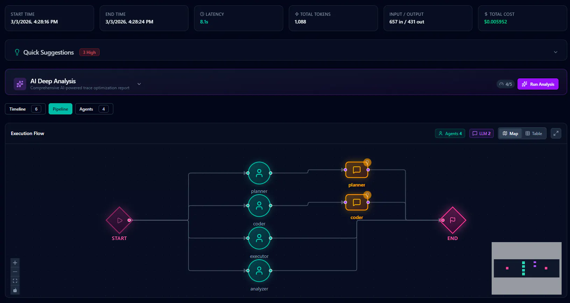Click the total tokens lightning icon

click(297, 14)
